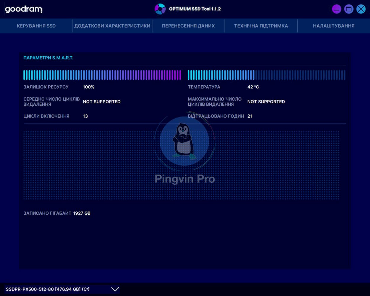
Task: Open the КЕРУВАННЯ SSD tab
Action: coord(36,26)
